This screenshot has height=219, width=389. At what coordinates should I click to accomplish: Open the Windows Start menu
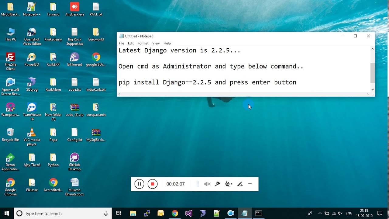pos(7,213)
